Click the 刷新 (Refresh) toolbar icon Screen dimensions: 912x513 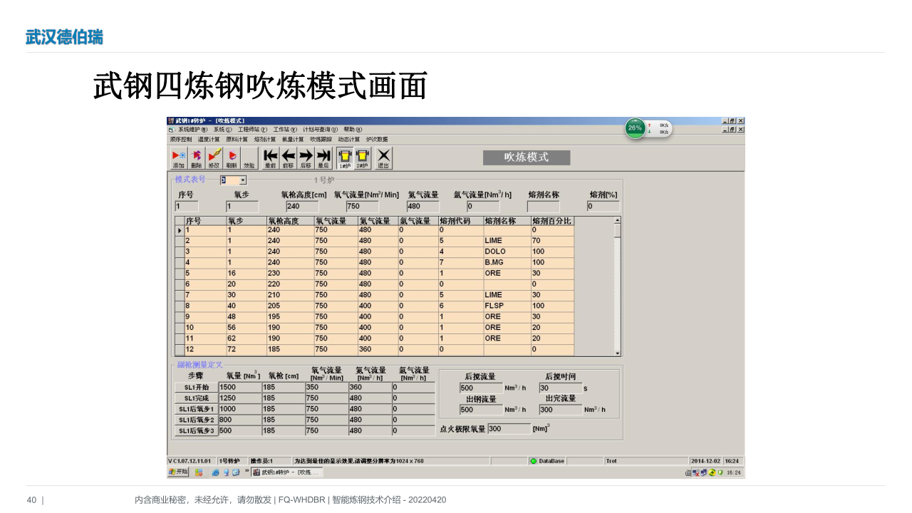pyautogui.click(x=232, y=158)
